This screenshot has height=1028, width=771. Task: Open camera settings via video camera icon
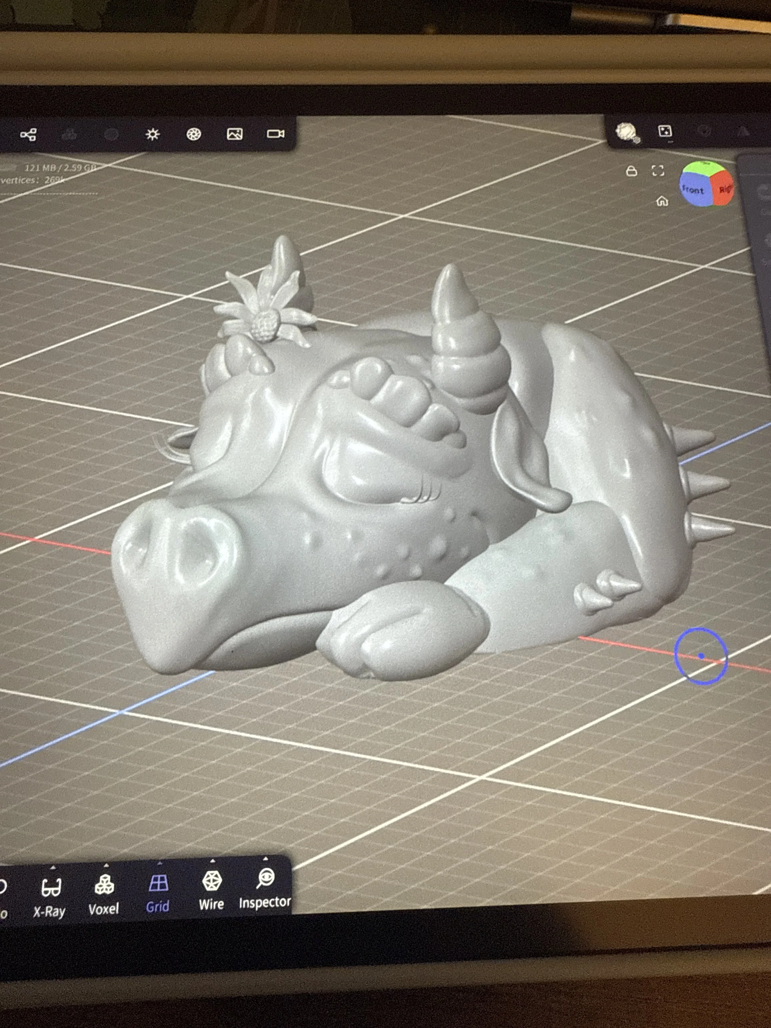click(276, 134)
